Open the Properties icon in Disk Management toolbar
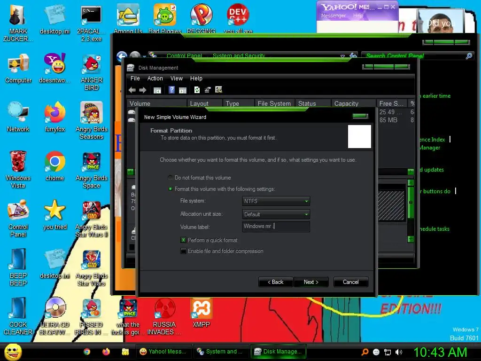Image resolution: width=481 pixels, height=361 pixels. pos(208,90)
